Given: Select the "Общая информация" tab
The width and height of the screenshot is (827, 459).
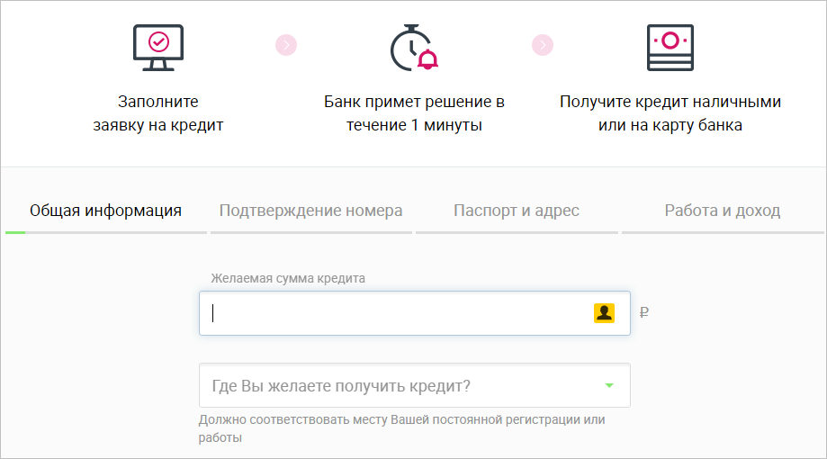Looking at the screenshot, I should [x=105, y=211].
